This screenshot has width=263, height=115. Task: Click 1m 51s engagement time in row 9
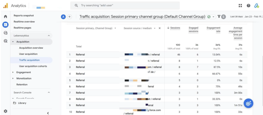coord(238,105)
